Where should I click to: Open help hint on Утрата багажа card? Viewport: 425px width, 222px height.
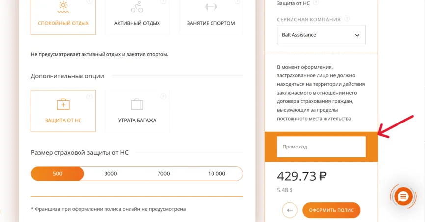(163, 97)
